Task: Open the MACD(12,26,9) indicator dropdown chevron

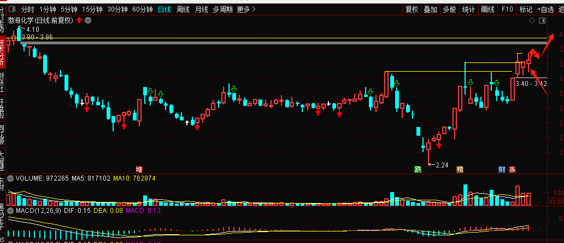Action: point(11,210)
